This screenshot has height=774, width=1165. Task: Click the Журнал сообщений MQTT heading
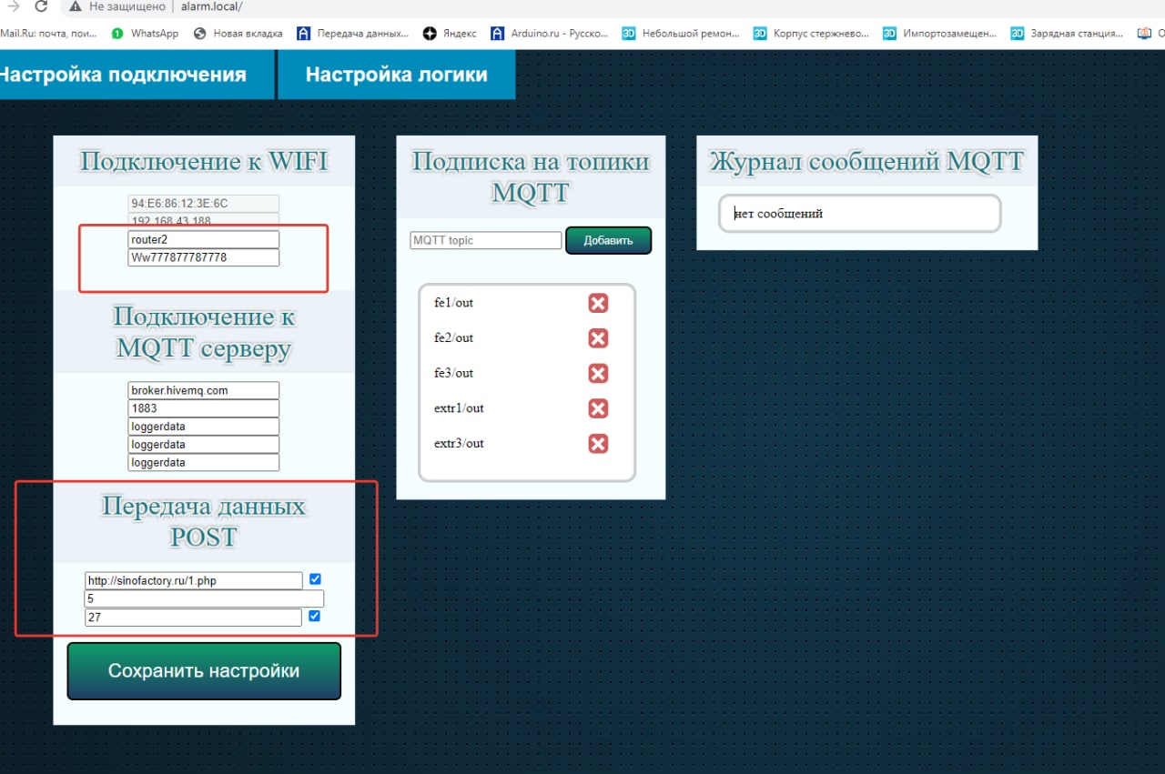click(x=866, y=162)
